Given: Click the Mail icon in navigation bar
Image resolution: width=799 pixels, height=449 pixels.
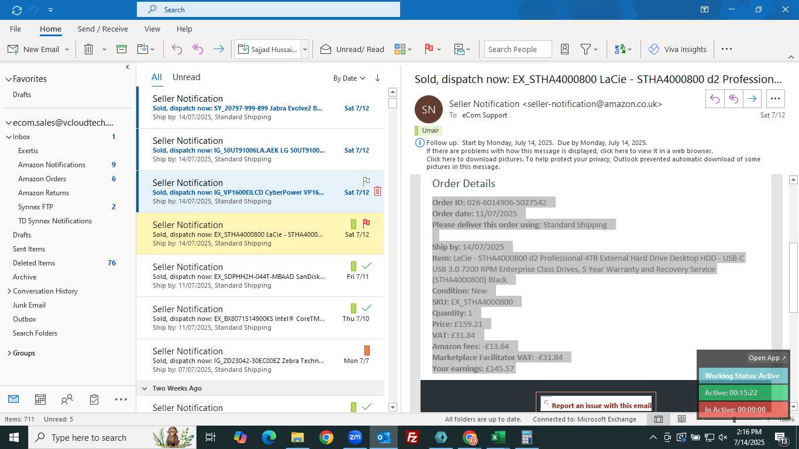Looking at the screenshot, I should click(13, 399).
